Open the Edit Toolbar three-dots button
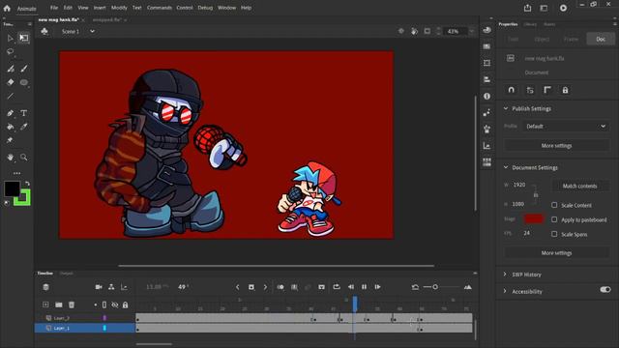Screen dimensions: 619x348 point(17,173)
